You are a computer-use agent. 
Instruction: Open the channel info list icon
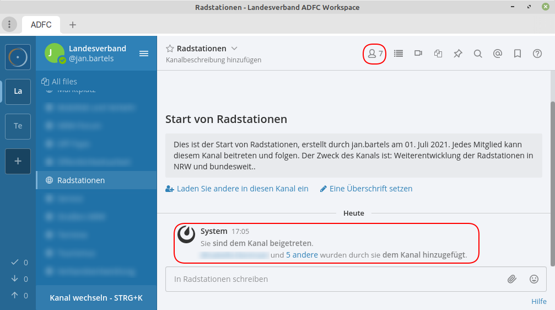click(398, 54)
